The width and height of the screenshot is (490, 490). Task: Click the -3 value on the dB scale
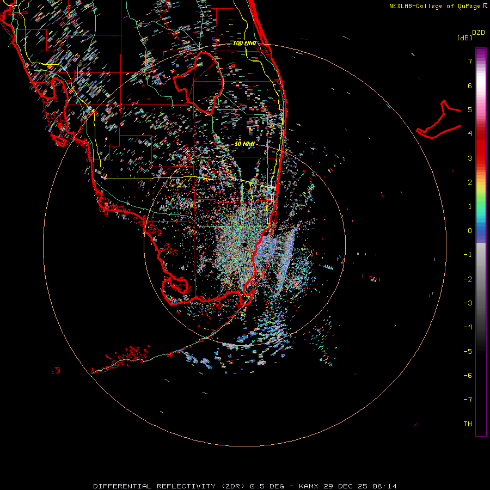(x=468, y=303)
